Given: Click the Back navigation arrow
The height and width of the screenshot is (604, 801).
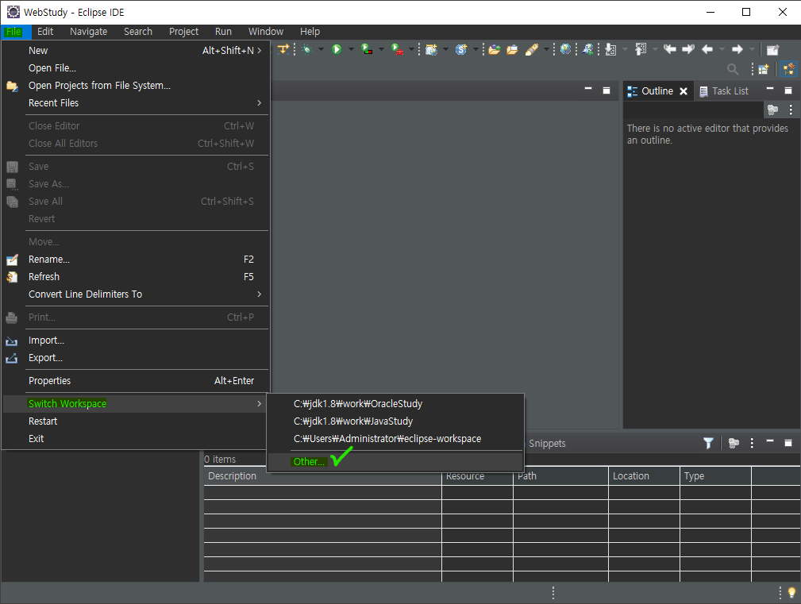Looking at the screenshot, I should pos(707,49).
